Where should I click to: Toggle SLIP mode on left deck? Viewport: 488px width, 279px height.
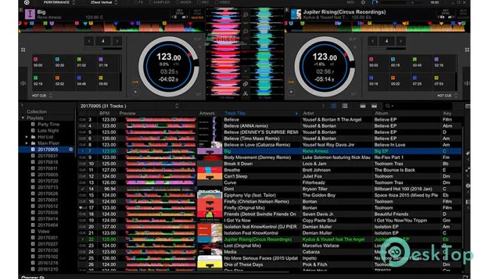point(197,39)
